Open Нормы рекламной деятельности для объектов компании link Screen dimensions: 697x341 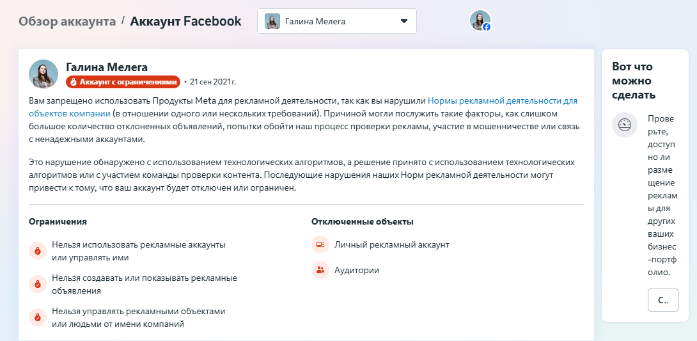(303, 107)
